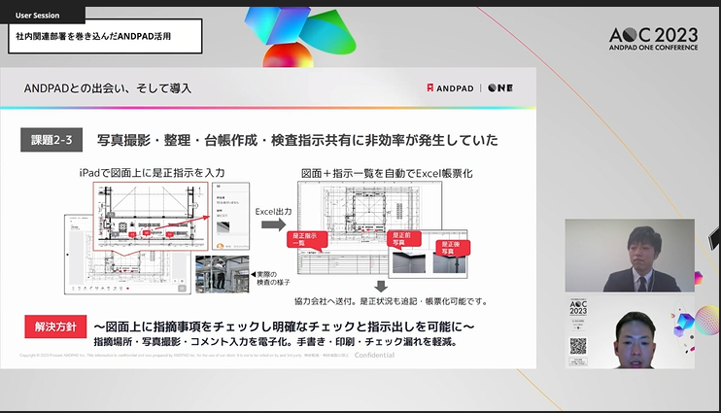Click the User Session label
The height and width of the screenshot is (413, 721).
click(x=37, y=16)
